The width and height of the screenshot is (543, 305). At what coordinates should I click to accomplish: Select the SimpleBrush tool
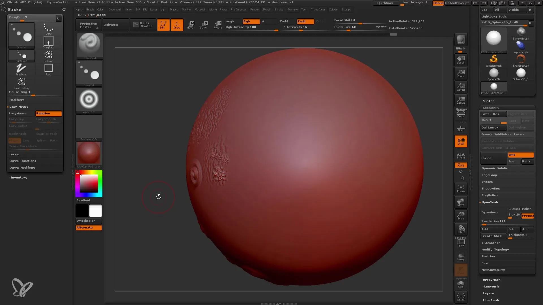[494, 61]
